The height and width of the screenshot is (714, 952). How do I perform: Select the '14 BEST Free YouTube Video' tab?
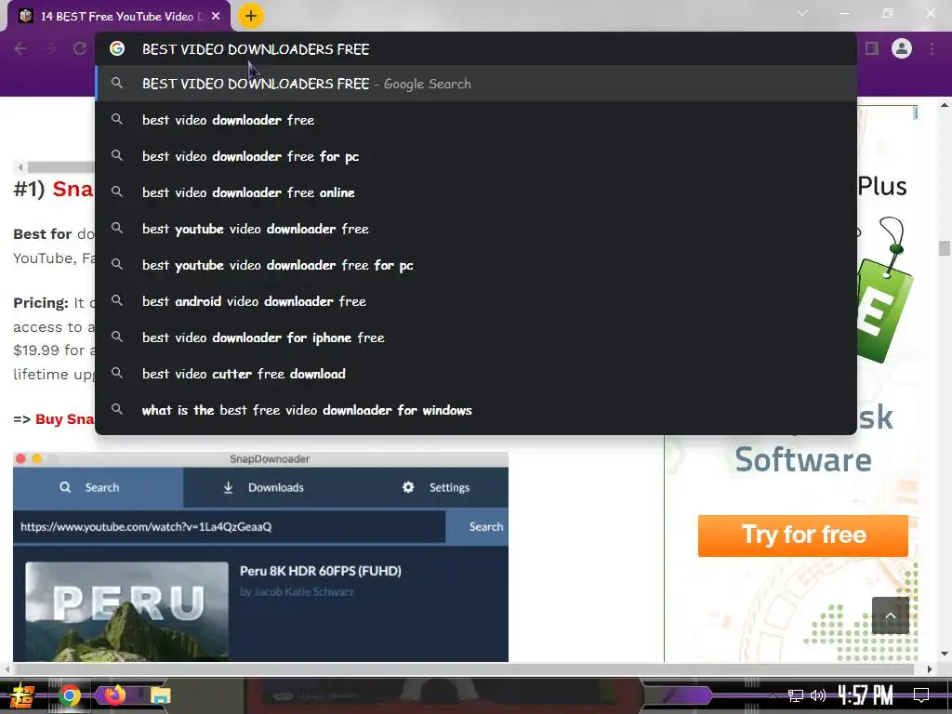[118, 17]
